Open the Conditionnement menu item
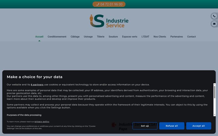 (x=57, y=37)
